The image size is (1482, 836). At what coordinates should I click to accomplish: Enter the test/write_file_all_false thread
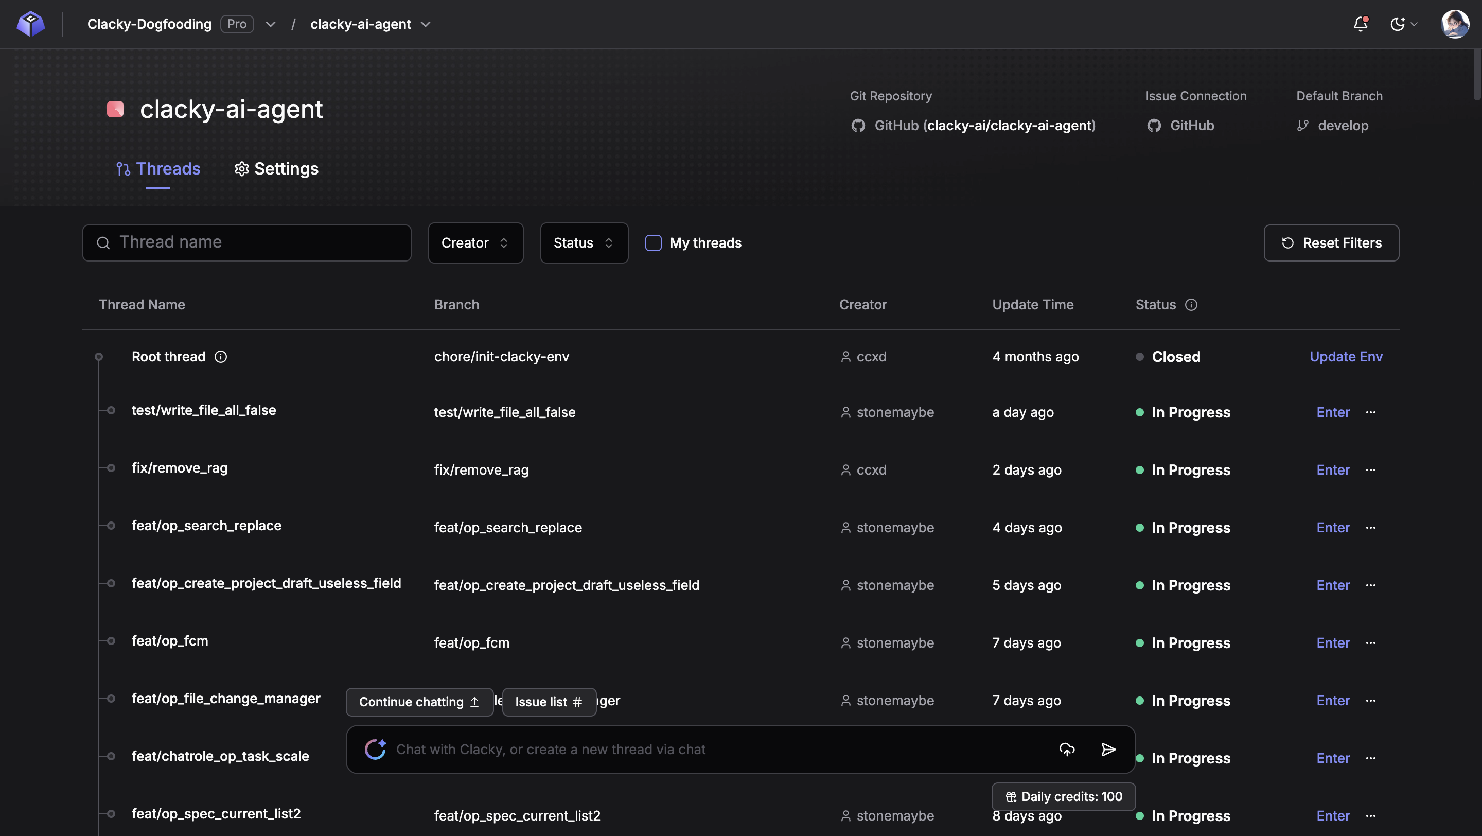(1333, 412)
